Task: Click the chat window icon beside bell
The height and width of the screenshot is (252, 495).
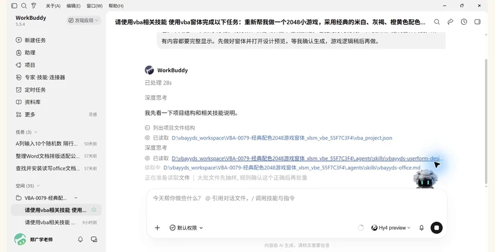Action: 94,240
